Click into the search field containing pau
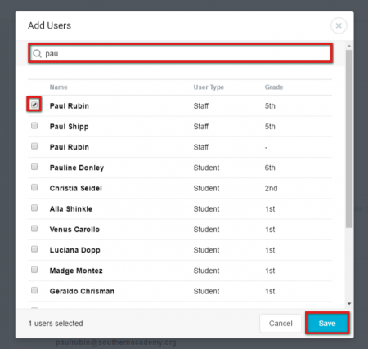368x349 pixels. click(x=180, y=53)
